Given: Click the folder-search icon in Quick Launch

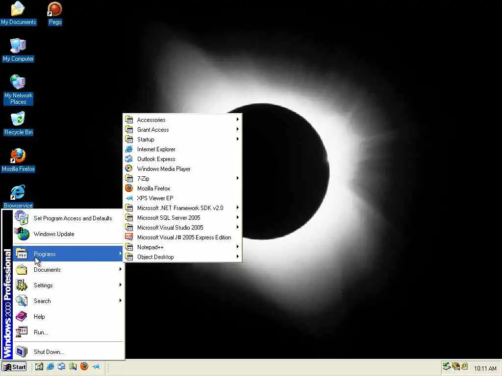Looking at the screenshot, I should 73,366.
